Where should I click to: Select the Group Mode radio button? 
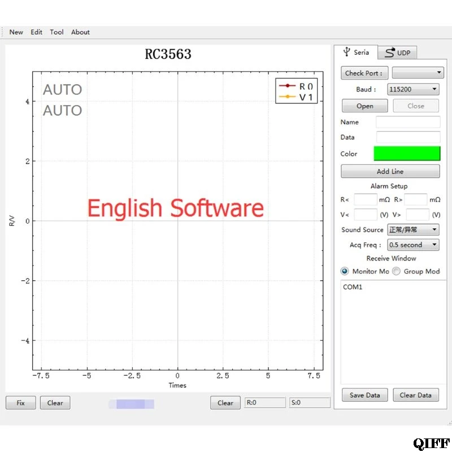click(397, 271)
